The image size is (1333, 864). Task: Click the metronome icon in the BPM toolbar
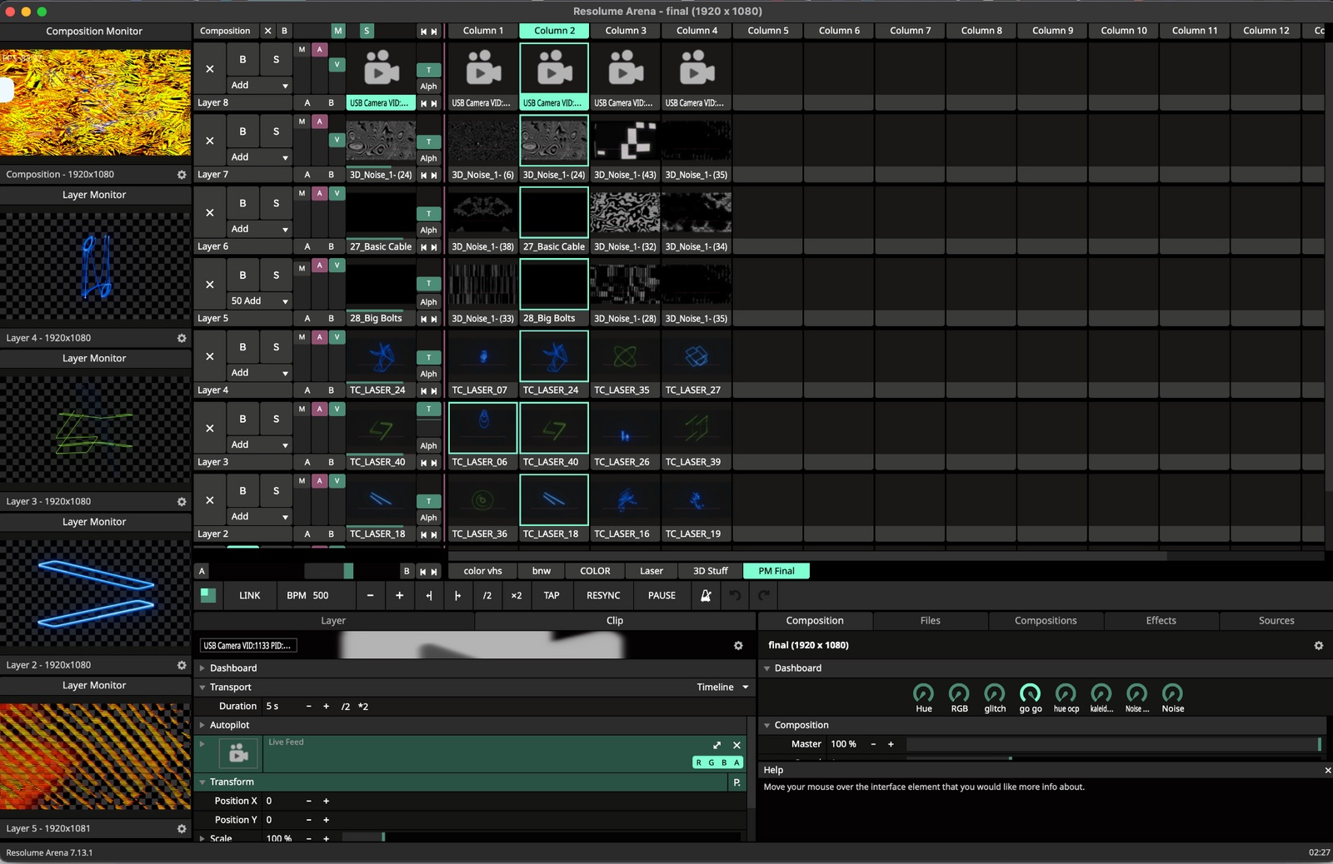[x=706, y=595]
